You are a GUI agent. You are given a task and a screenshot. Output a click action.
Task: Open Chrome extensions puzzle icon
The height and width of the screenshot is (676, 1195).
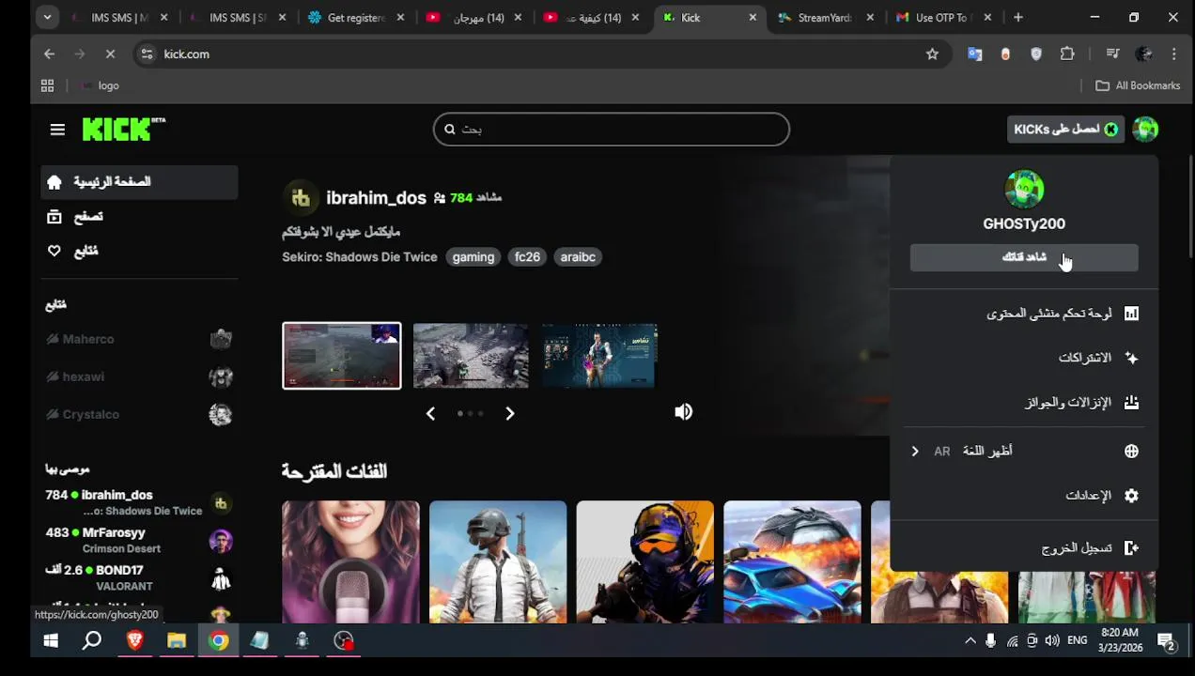click(1067, 54)
